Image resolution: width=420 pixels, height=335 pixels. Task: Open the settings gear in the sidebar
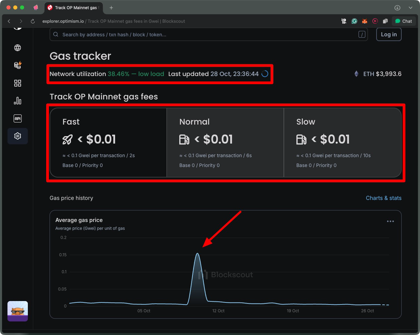coord(18,136)
